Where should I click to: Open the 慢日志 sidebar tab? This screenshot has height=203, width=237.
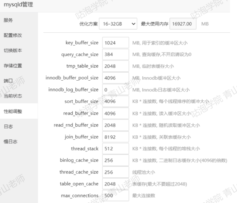[x=10, y=142]
